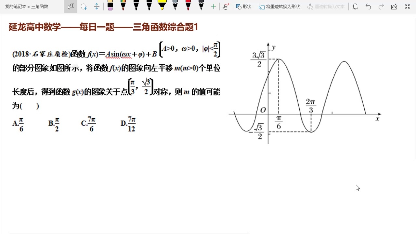Click the text (2018·石家庄质检)
Image resolution: width=416 pixels, height=234 pixels.
pyautogui.click(x=41, y=54)
